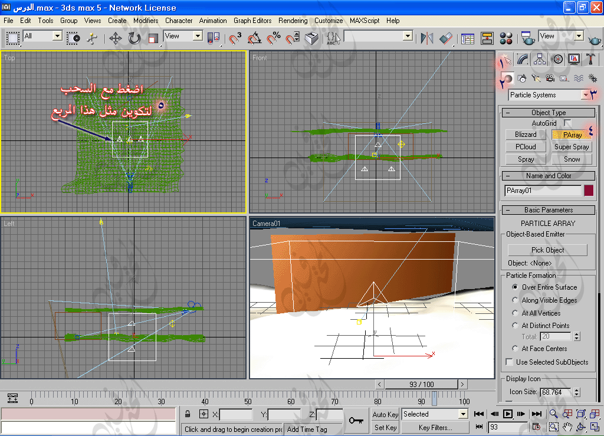Toggle the Percent Snap tool

click(x=274, y=38)
